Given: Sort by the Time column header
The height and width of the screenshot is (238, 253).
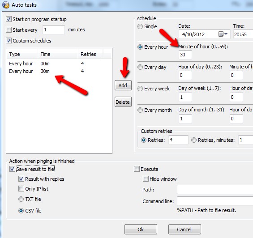Looking at the screenshot, I should [58, 54].
